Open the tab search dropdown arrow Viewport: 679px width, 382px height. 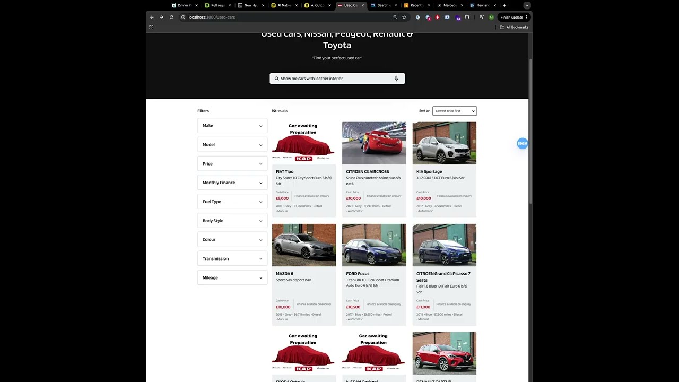(526, 5)
